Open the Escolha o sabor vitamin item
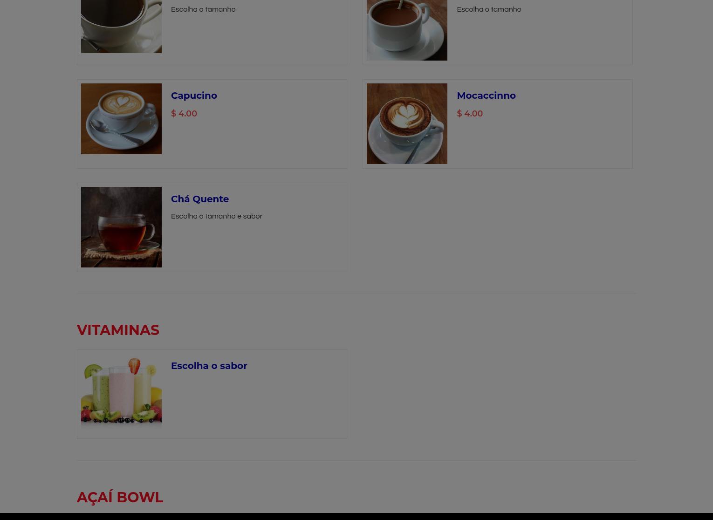713x520 pixels. 209,366
